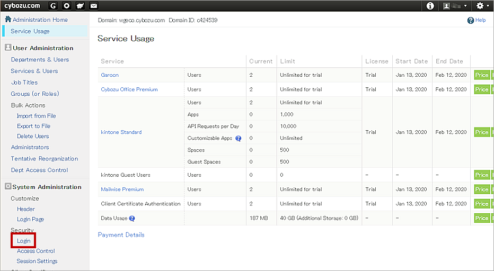
Task: Click help icon next to Customizable Apps
Action: (238, 138)
